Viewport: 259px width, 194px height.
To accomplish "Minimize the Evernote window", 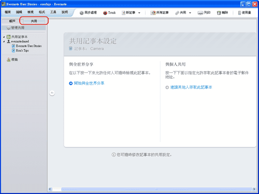I will pos(243,4).
